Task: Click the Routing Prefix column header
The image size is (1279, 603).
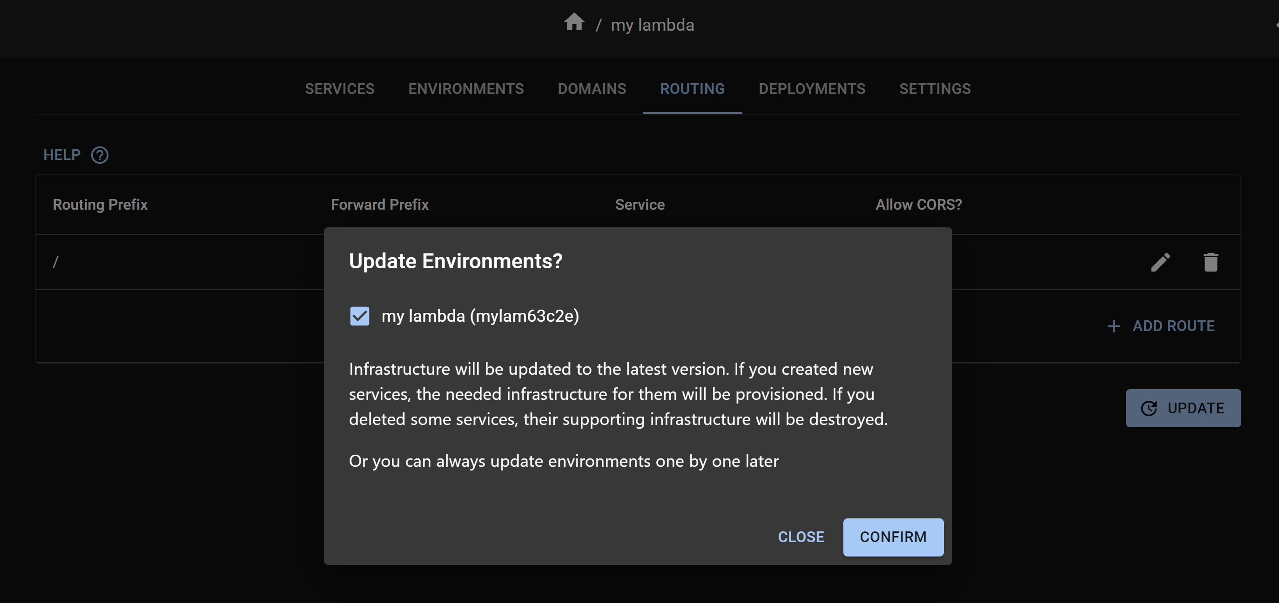Action: pos(100,204)
